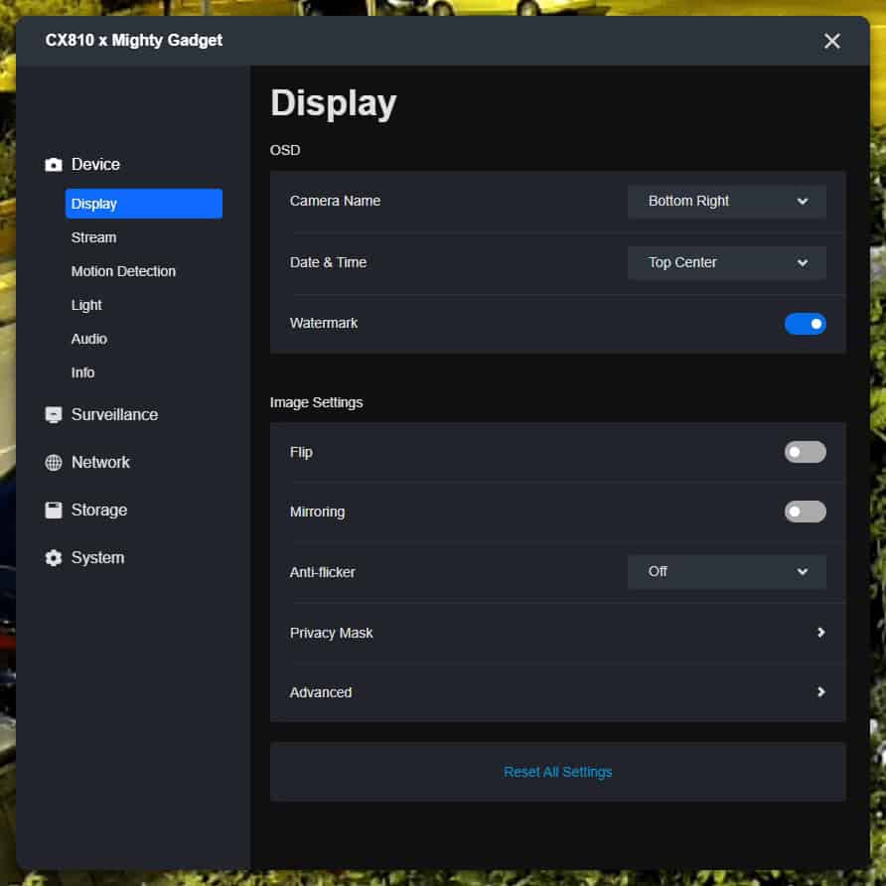Expand Privacy Mask settings arrow
886x886 pixels.
(x=820, y=633)
